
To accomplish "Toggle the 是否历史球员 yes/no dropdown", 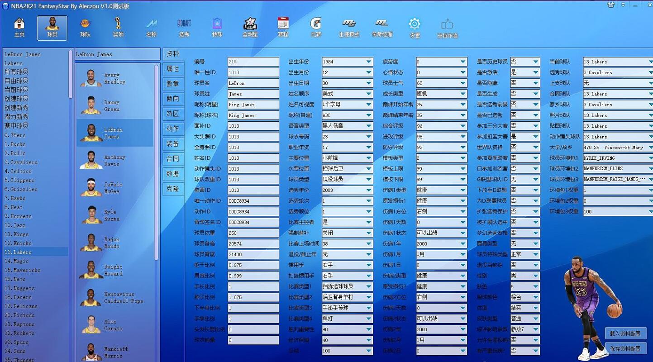I will [525, 62].
